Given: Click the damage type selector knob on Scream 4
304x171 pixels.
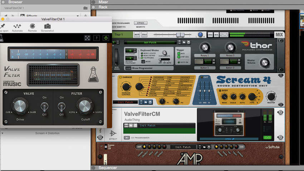Looking at the screenshot, I should pos(139,87).
